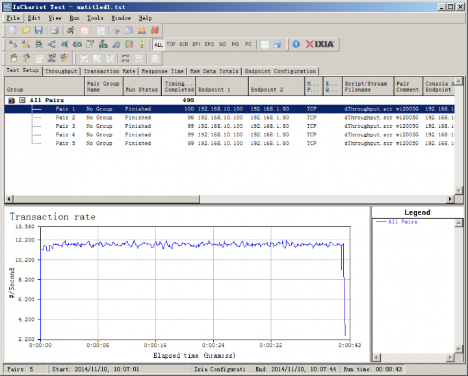Switch to the Endpoint Configuration tab
The width and height of the screenshot is (468, 376).
click(280, 71)
